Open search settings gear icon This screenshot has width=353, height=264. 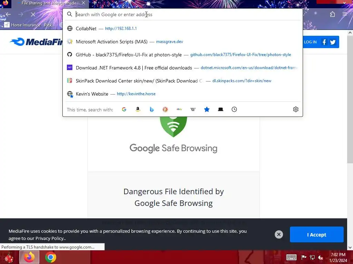pos(295,109)
